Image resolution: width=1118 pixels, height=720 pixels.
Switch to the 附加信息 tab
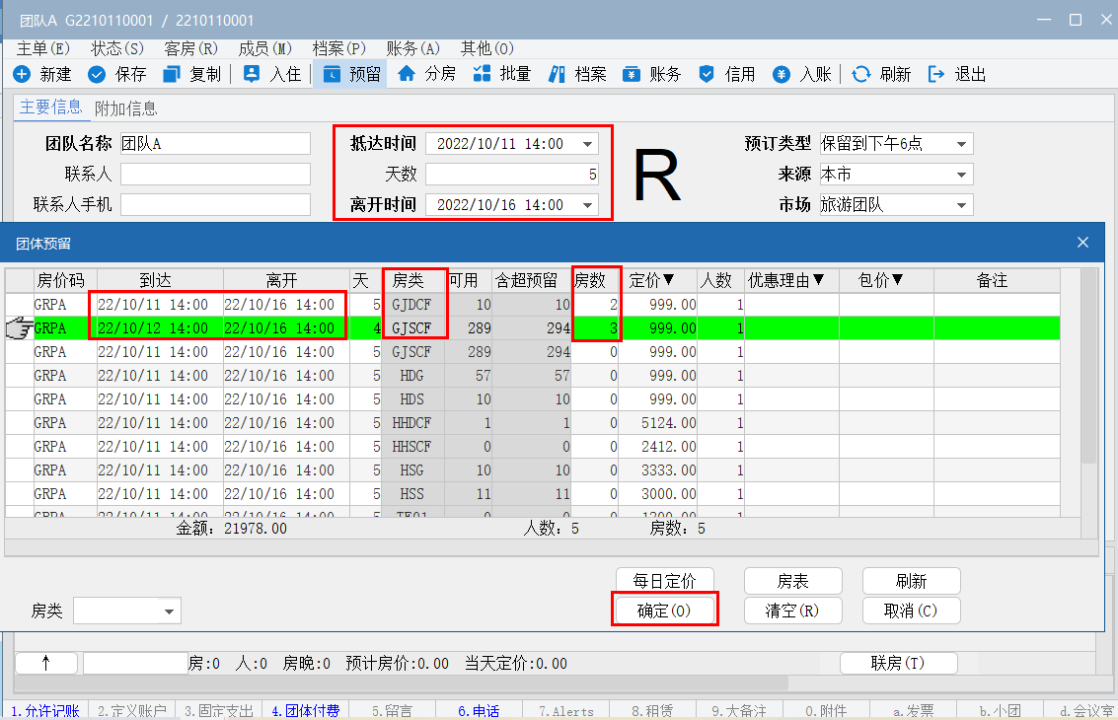(126, 108)
